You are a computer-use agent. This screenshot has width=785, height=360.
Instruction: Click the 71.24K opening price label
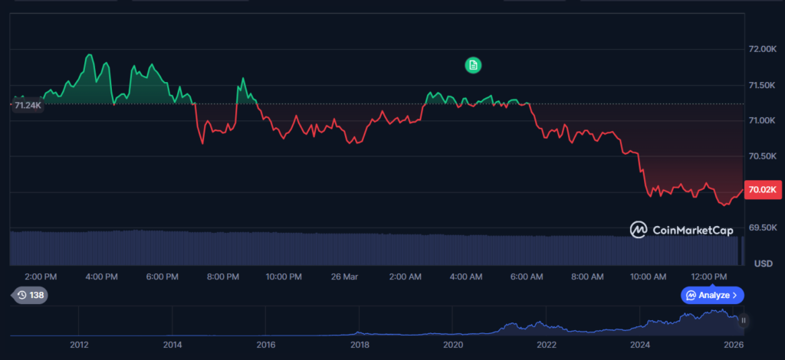28,105
